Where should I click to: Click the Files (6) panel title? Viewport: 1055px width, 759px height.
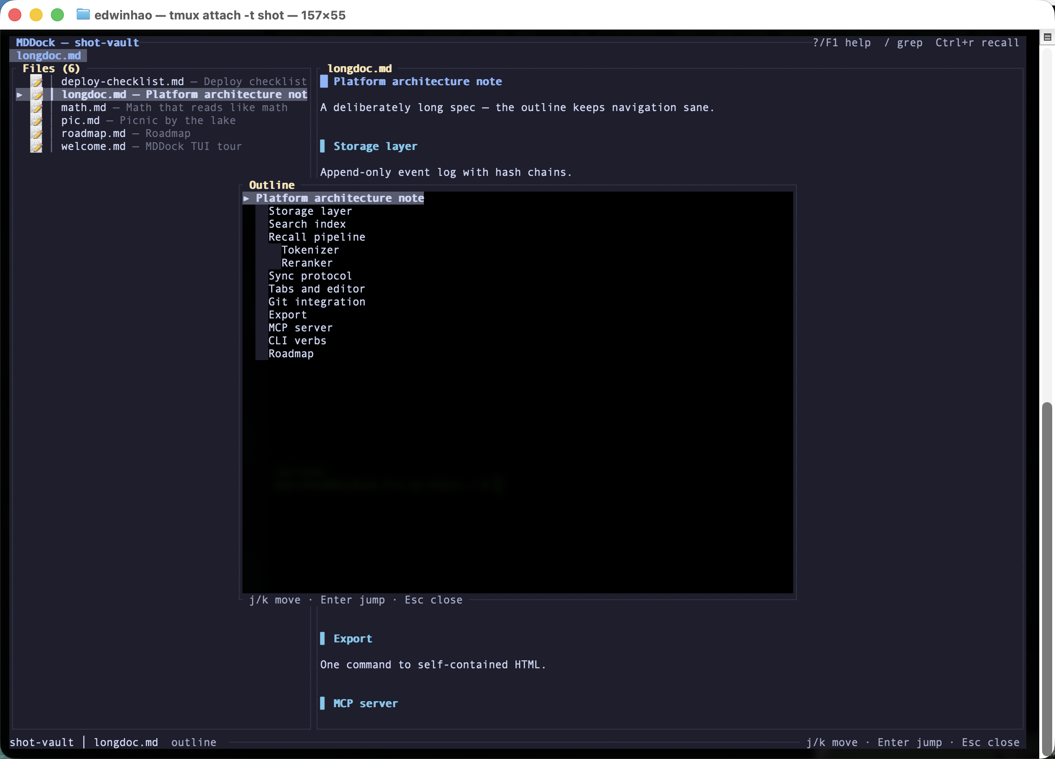51,68
